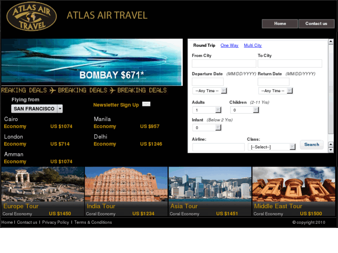
Task: Open the India Tour thumbnail
Action: pos(126,184)
